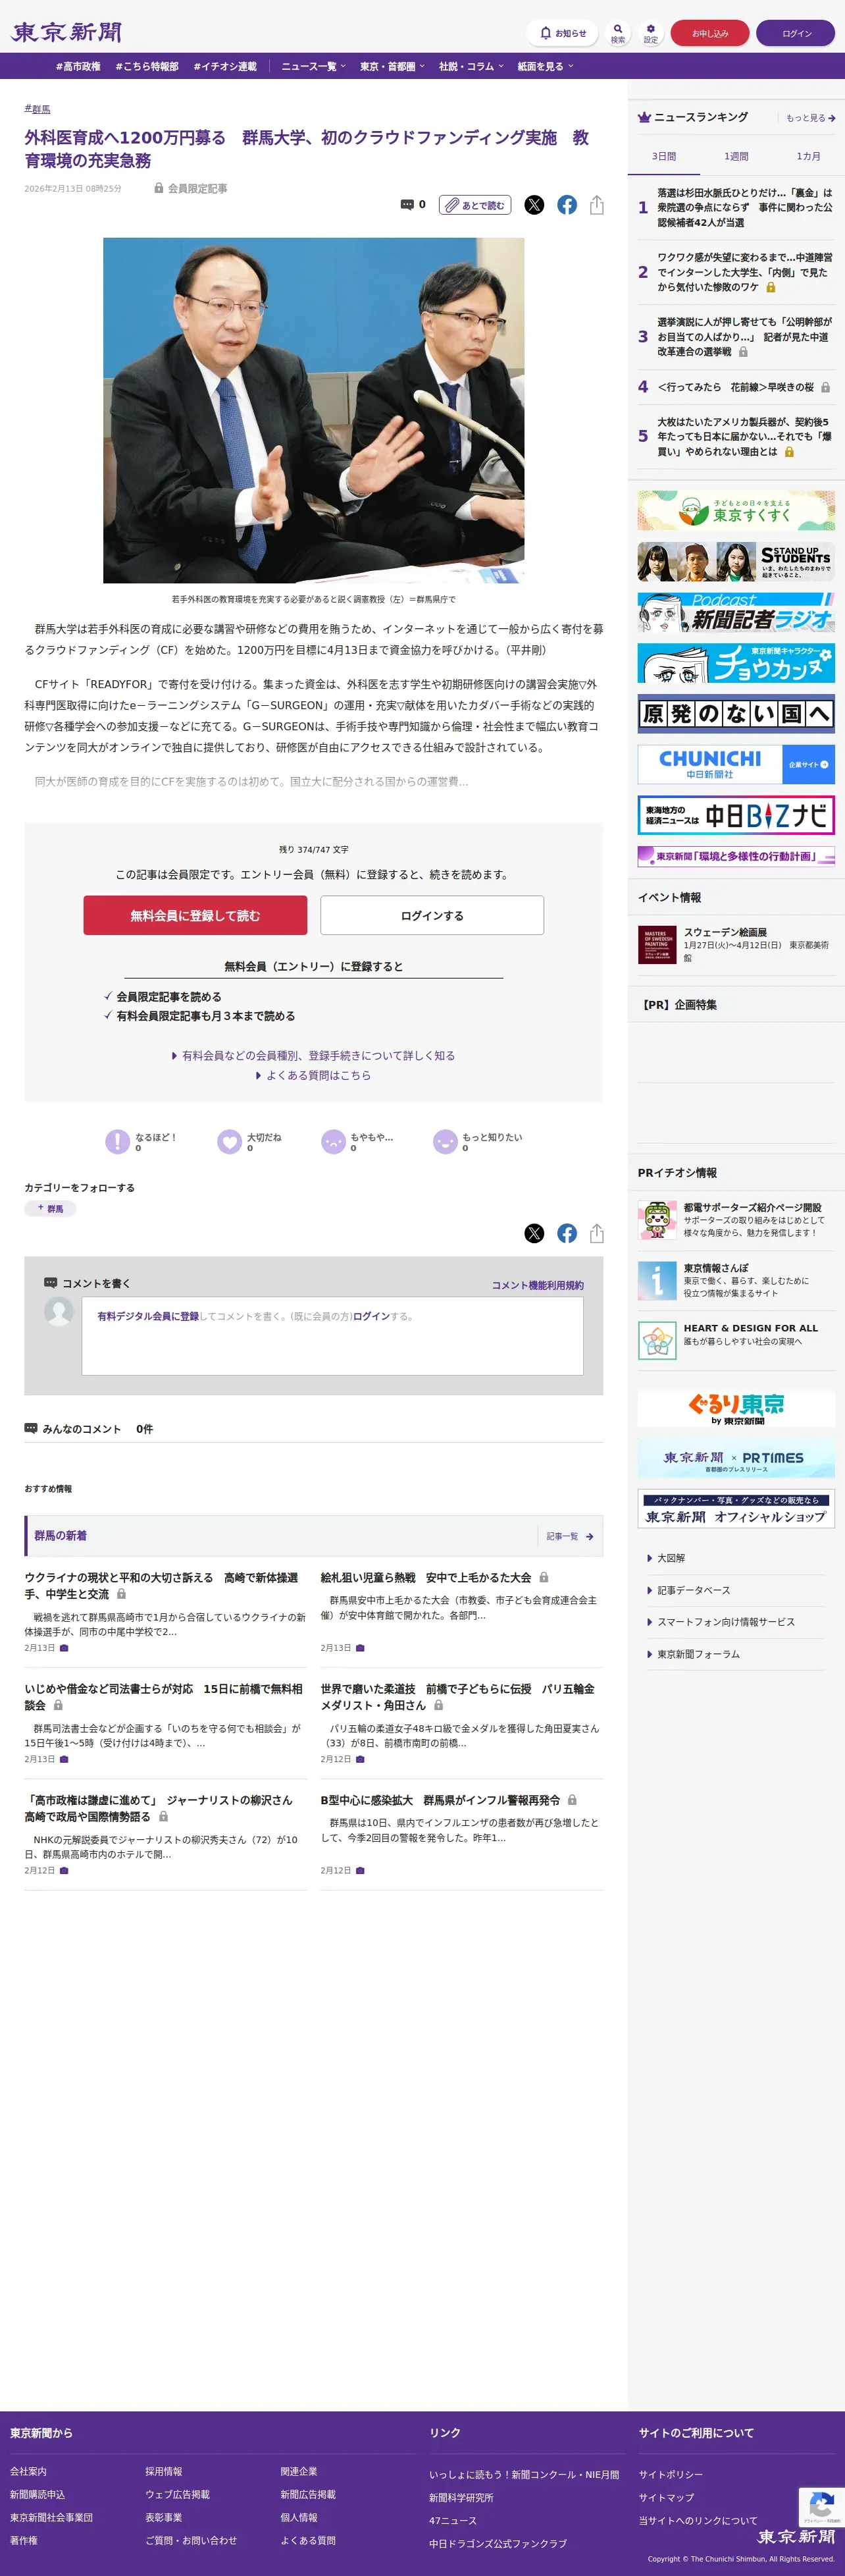845x2576 pixels.
Task: Click the commenter avatar icon
Action: click(59, 1311)
